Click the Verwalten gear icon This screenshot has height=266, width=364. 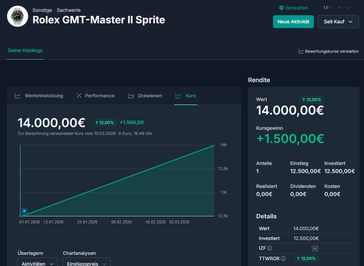click(281, 8)
